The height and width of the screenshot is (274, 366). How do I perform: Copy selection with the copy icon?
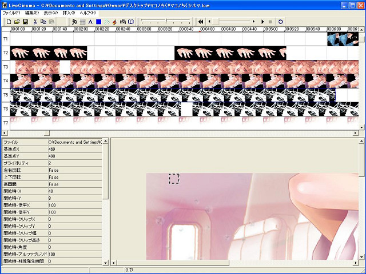[x=43, y=22]
